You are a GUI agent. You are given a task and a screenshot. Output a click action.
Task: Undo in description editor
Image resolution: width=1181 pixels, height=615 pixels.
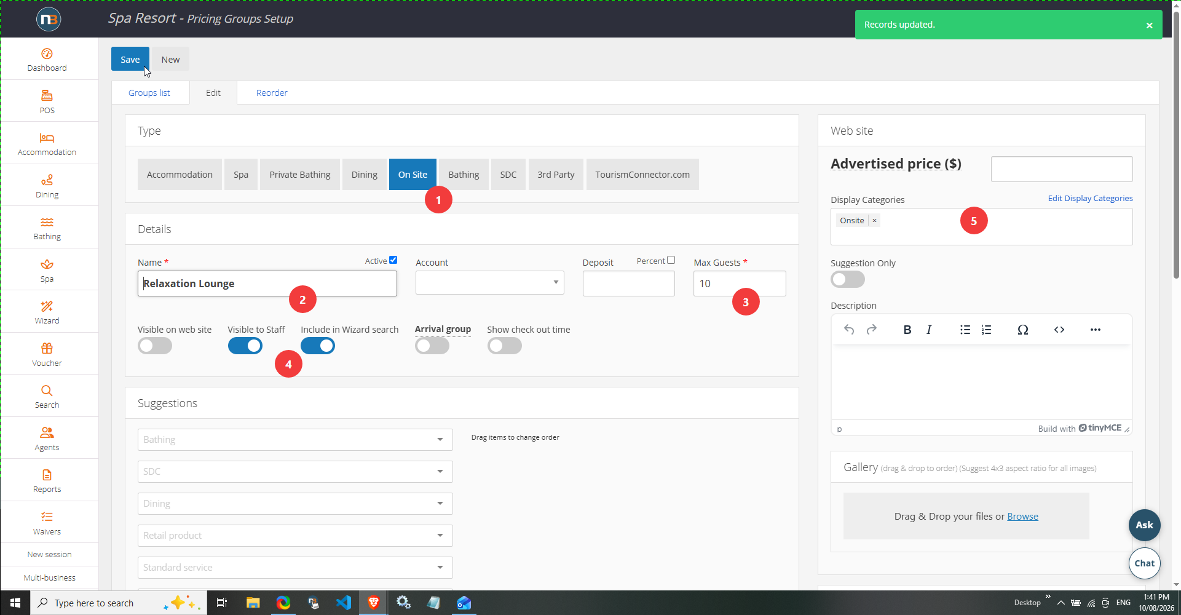[849, 330]
